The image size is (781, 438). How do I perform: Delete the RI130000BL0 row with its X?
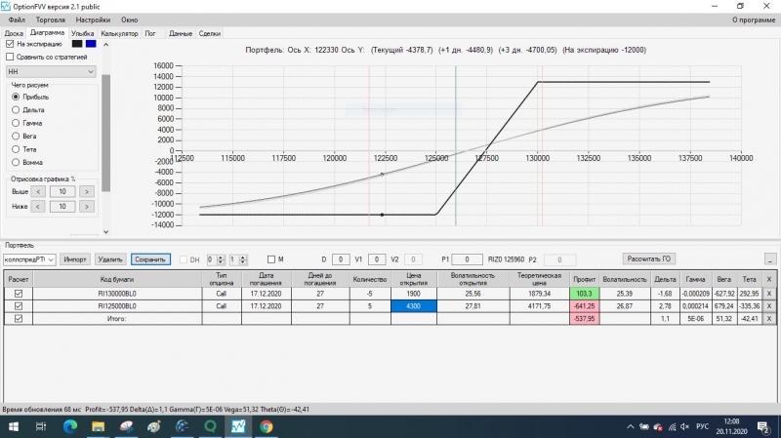(x=769, y=294)
